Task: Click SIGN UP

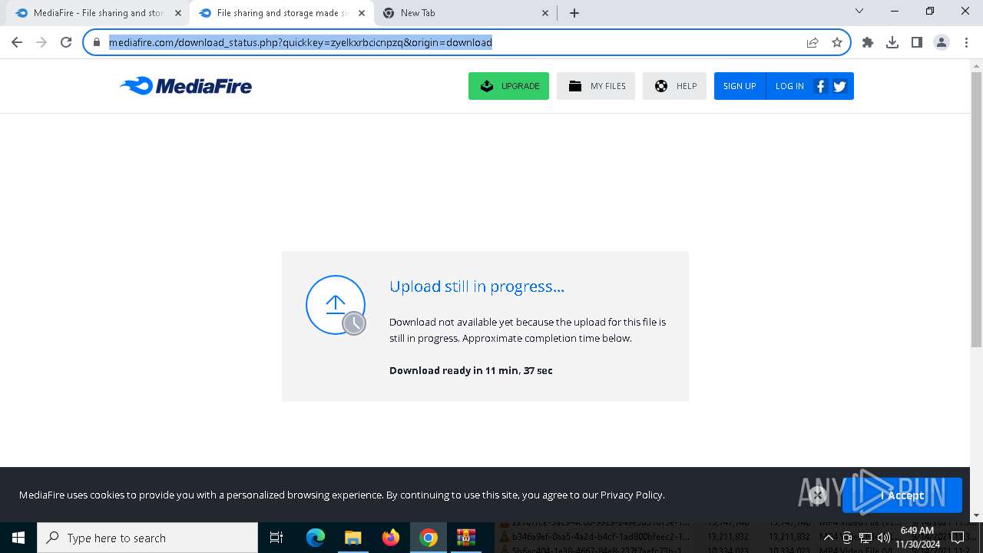Action: click(740, 86)
